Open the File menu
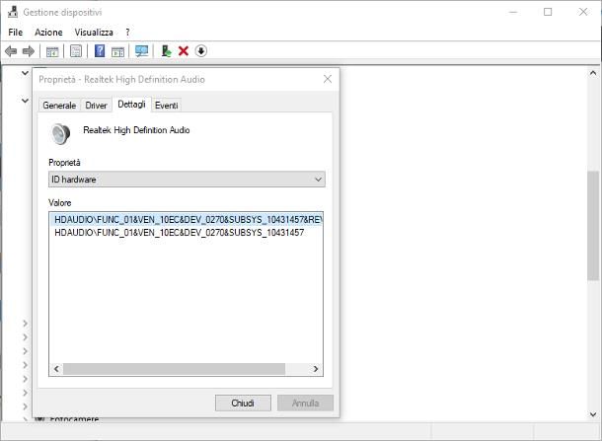The image size is (602, 441). coord(16,33)
